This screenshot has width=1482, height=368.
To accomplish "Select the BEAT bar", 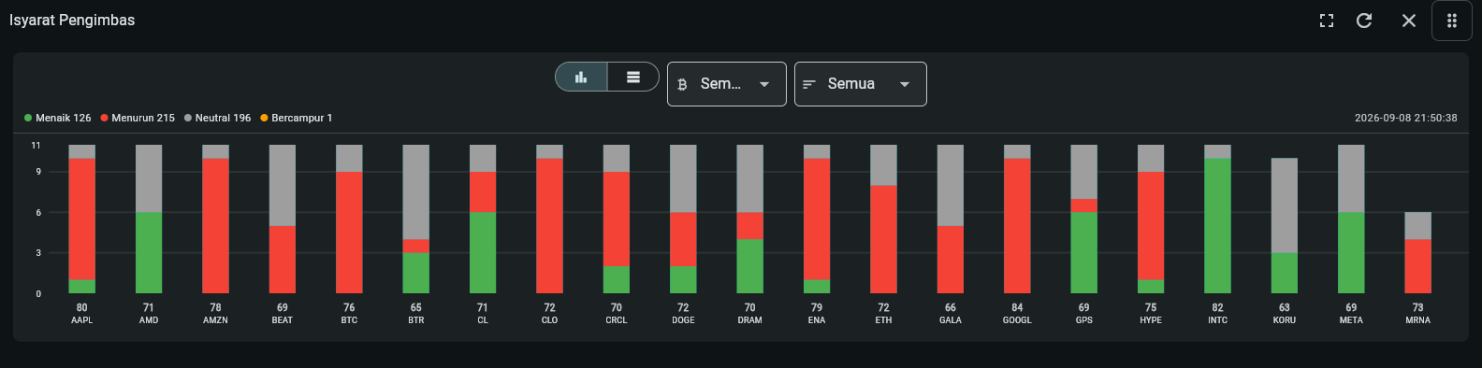I will pos(283,219).
